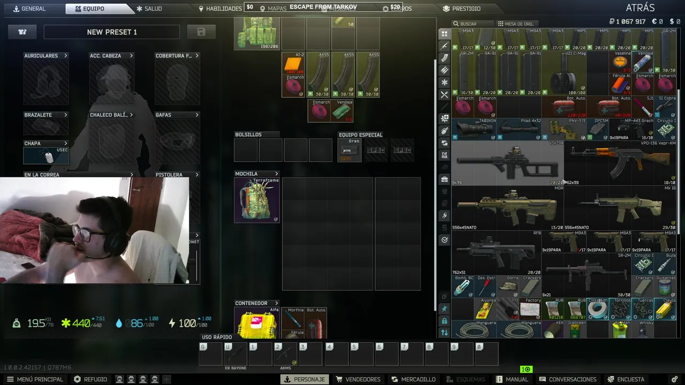Image resolution: width=685 pixels, height=385 pixels.
Task: Select the Vaselina balm item
Action: (620, 62)
